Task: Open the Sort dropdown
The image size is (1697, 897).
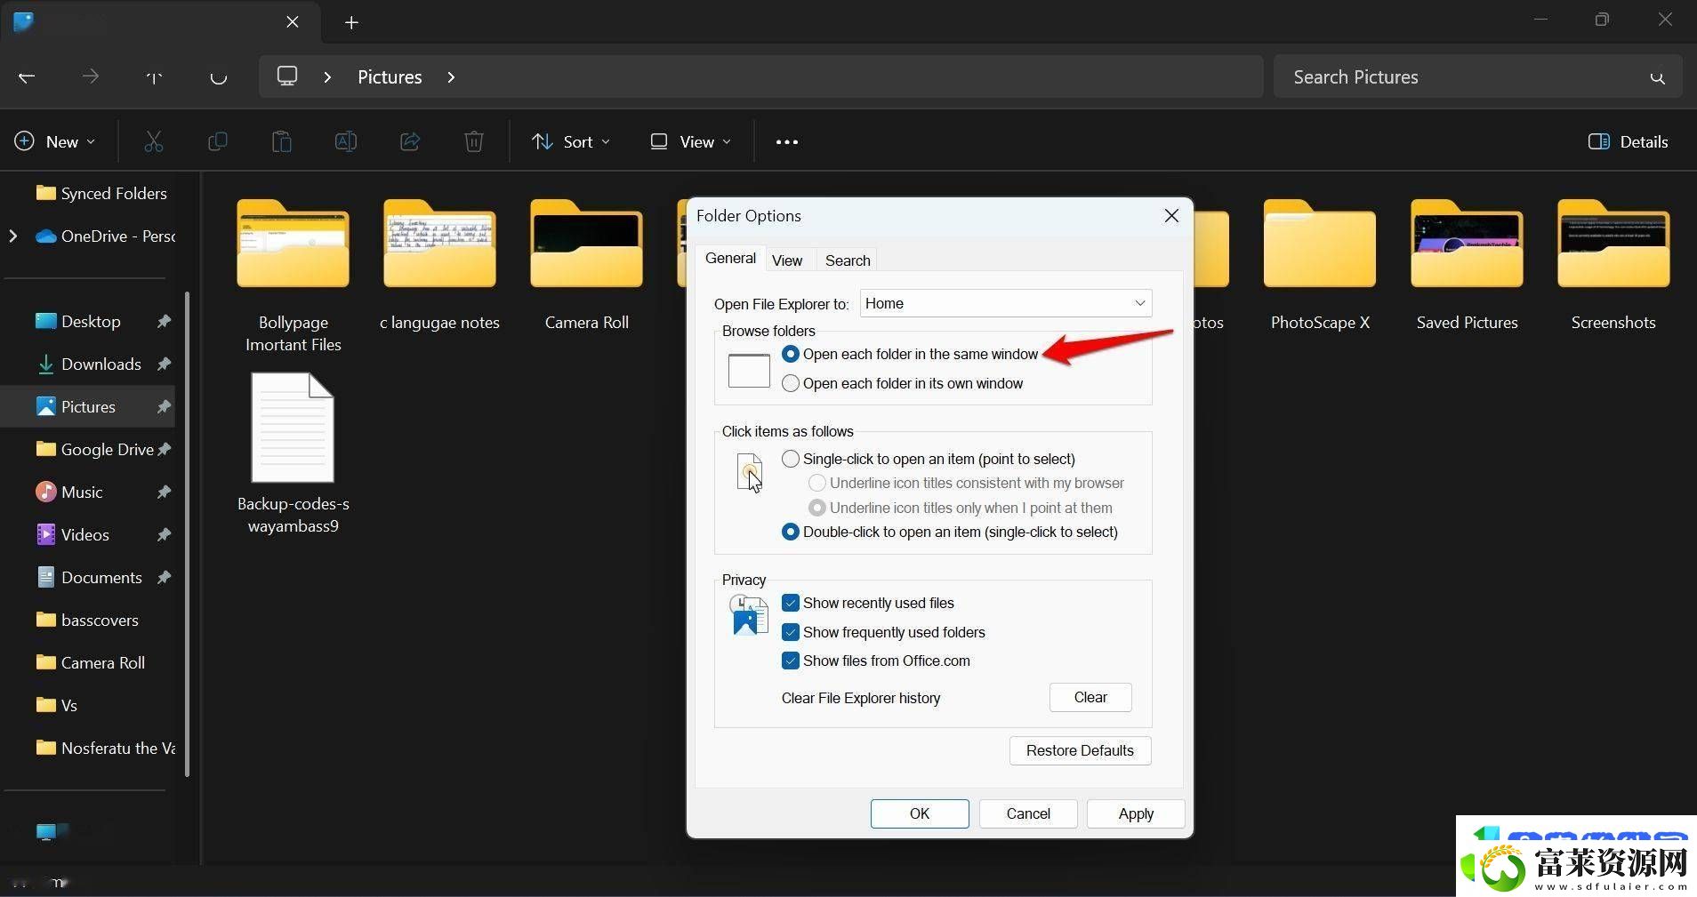Action: click(x=571, y=141)
